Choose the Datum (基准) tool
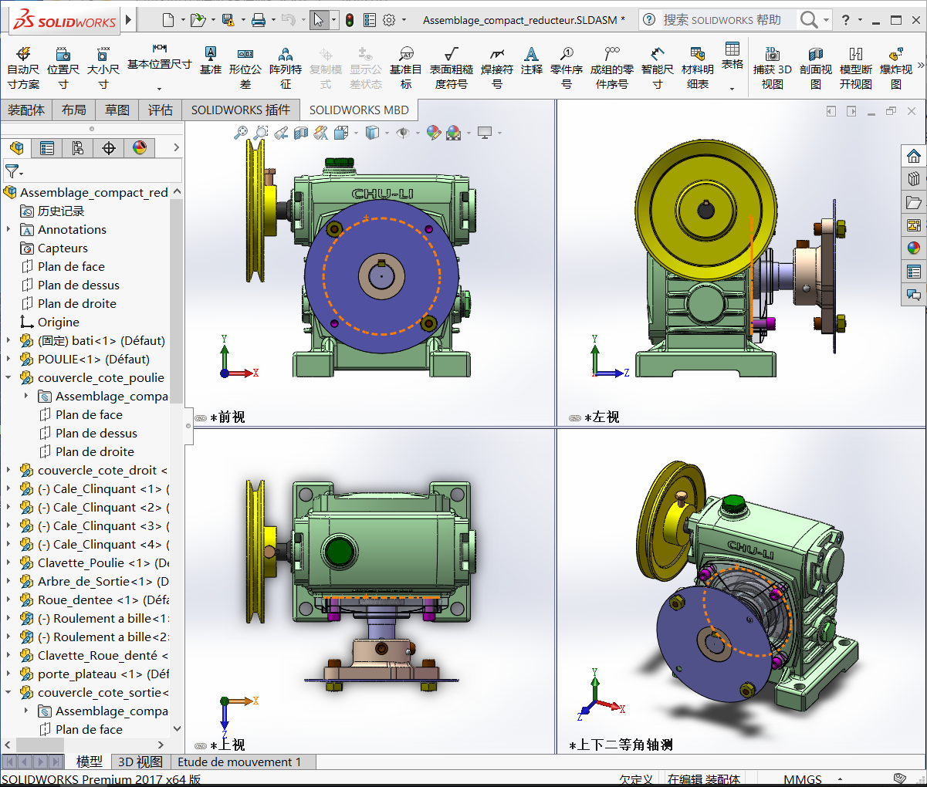 pyautogui.click(x=210, y=61)
